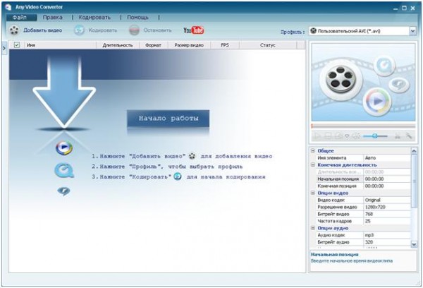Click the blue Кодировать toolbar icon
The image size is (423, 288).
[x=79, y=30]
